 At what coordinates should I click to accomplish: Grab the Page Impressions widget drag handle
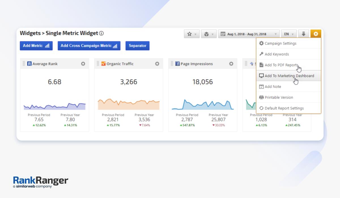(172, 64)
